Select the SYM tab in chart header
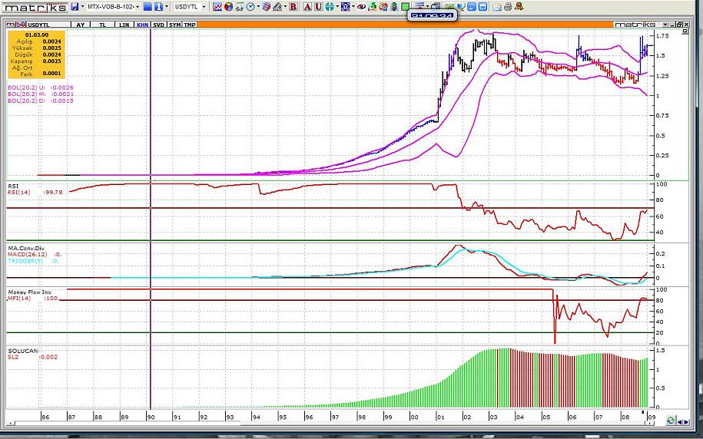Viewport: 703px width, 439px height. click(x=175, y=25)
